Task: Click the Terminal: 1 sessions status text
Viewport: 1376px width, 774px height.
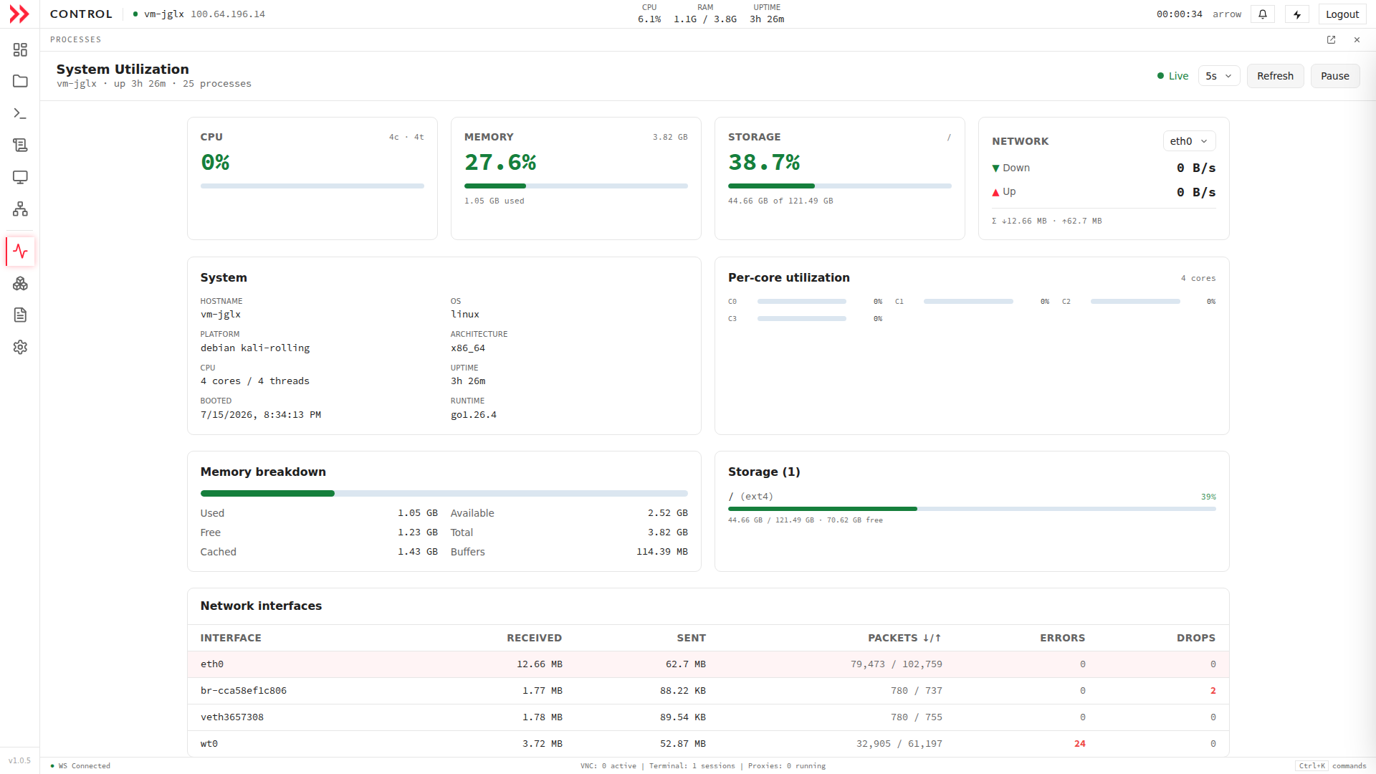Action: click(692, 766)
